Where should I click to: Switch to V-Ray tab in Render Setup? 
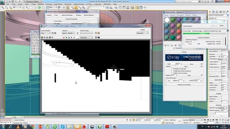(x=56, y=15)
